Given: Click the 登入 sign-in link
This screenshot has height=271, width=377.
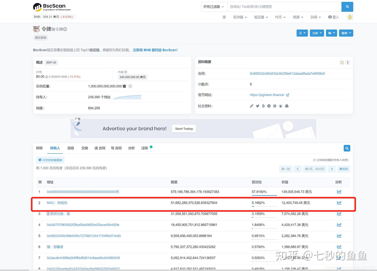Looking at the screenshot, I should [x=334, y=17].
